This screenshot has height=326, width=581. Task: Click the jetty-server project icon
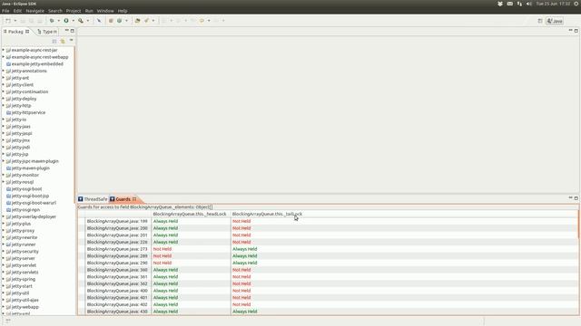click(x=8, y=258)
